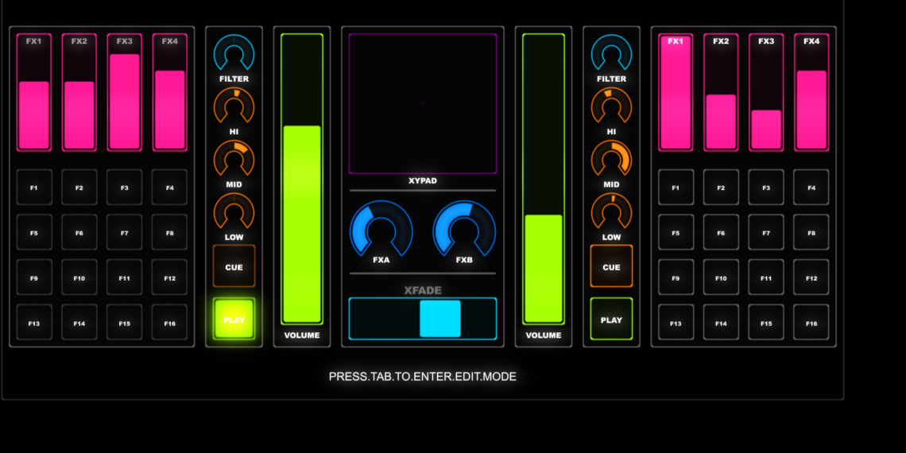Screen dimensions: 906x453
Task: Toggle the left deck PLAY button
Action: tap(234, 319)
